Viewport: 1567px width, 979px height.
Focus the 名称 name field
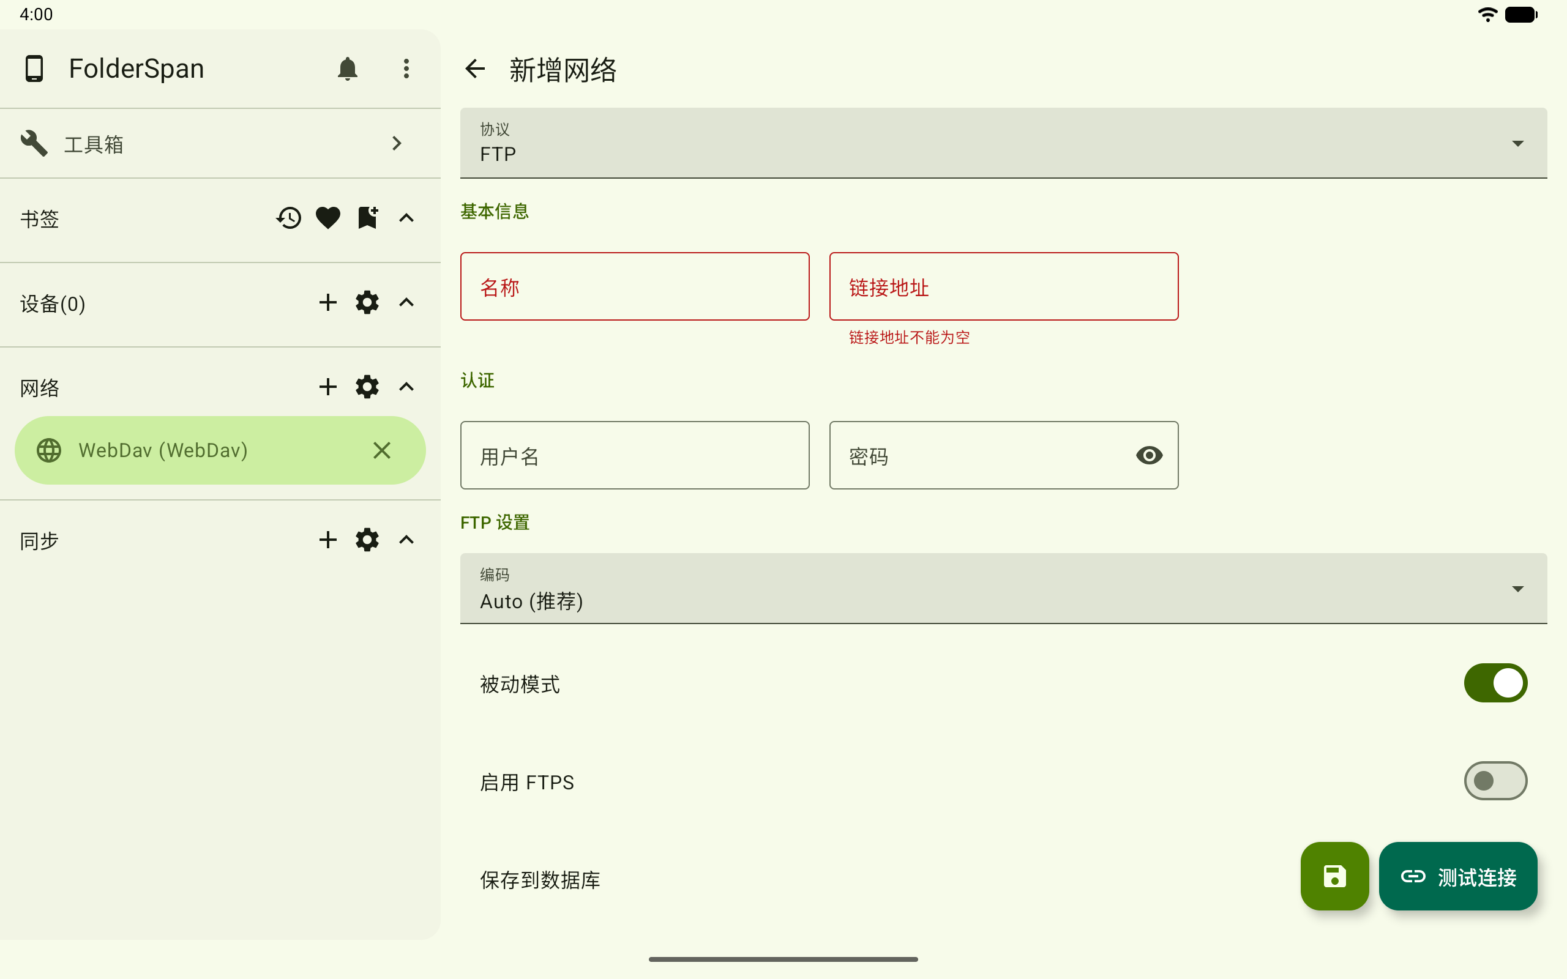[x=635, y=286]
